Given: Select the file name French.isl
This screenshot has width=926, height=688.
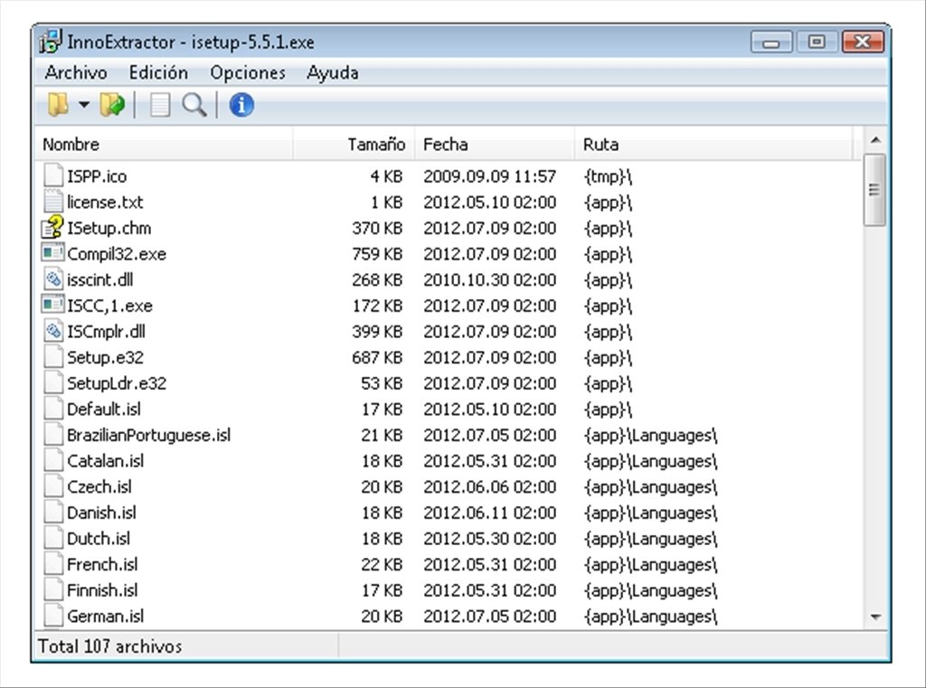Looking at the screenshot, I should click(103, 564).
